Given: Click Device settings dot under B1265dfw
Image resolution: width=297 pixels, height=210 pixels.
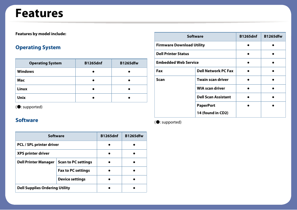Looking at the screenshot, I should click(134, 179).
